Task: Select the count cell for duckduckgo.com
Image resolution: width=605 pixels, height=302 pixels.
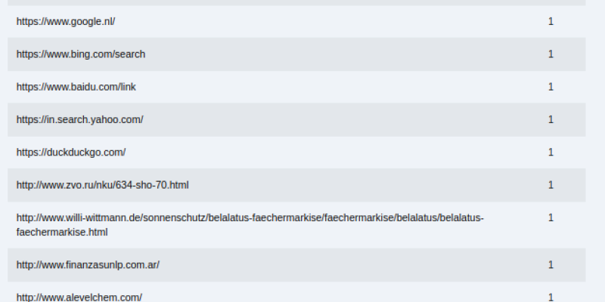Action: tap(551, 153)
